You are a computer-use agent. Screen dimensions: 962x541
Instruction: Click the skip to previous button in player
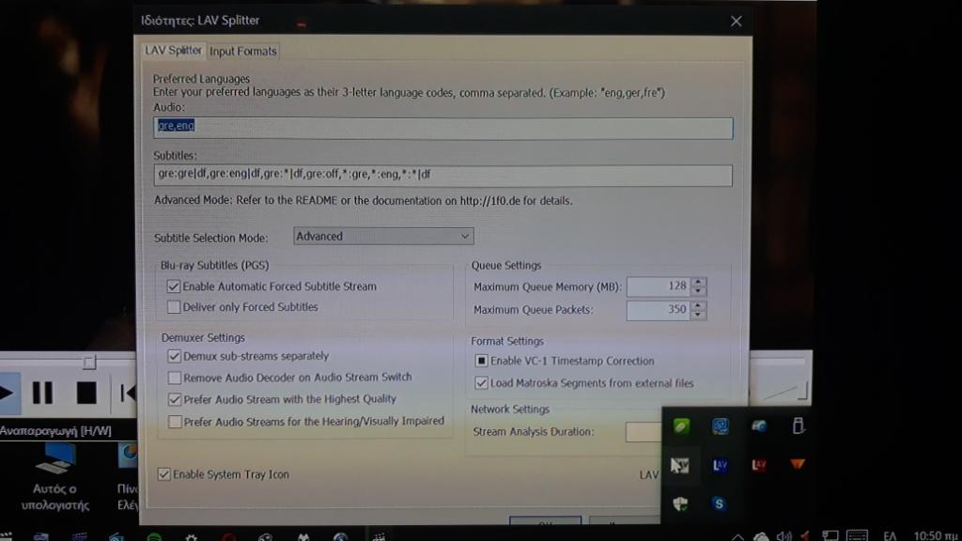point(127,393)
